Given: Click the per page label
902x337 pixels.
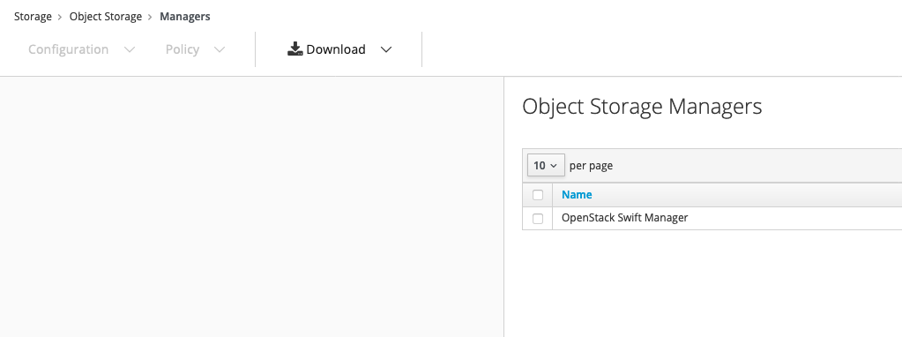Looking at the screenshot, I should [591, 166].
